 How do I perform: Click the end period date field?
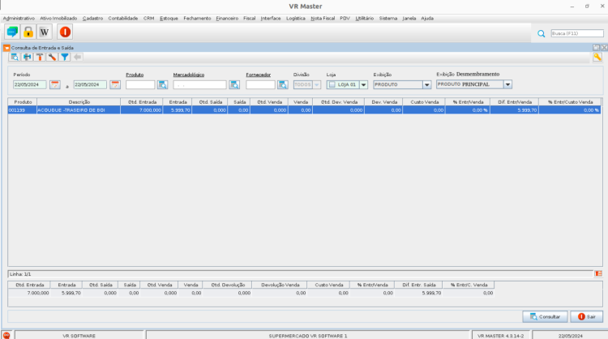pyautogui.click(x=90, y=84)
